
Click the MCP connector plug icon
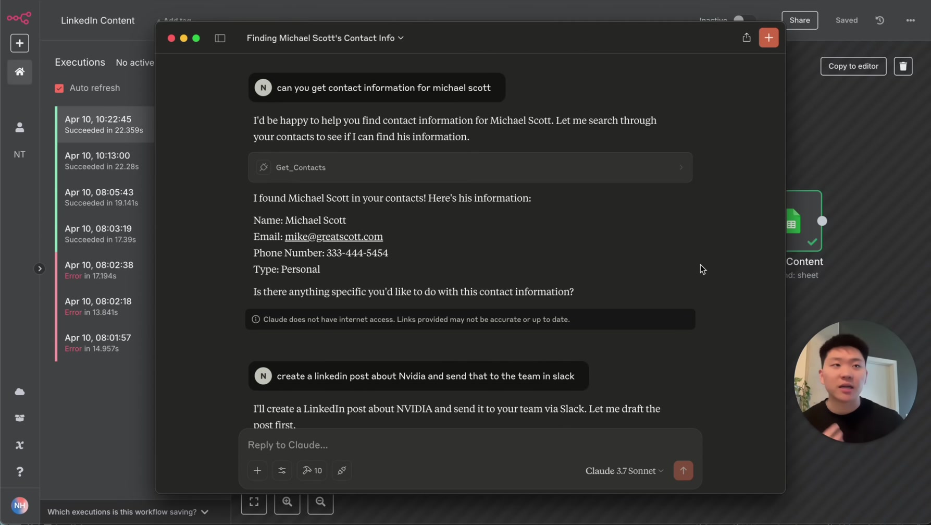(x=342, y=470)
